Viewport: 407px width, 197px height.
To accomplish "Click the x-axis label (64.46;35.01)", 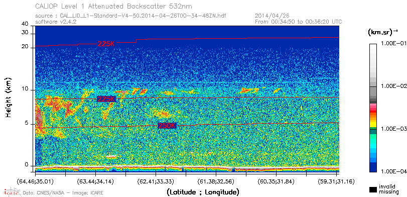I will (35, 181).
